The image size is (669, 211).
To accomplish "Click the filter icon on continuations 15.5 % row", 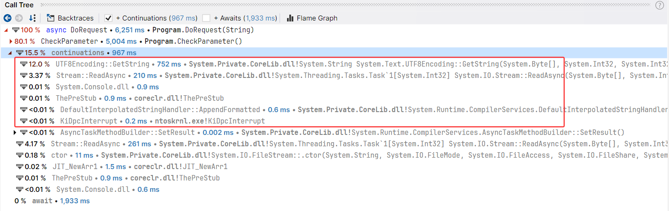I will [20, 53].
